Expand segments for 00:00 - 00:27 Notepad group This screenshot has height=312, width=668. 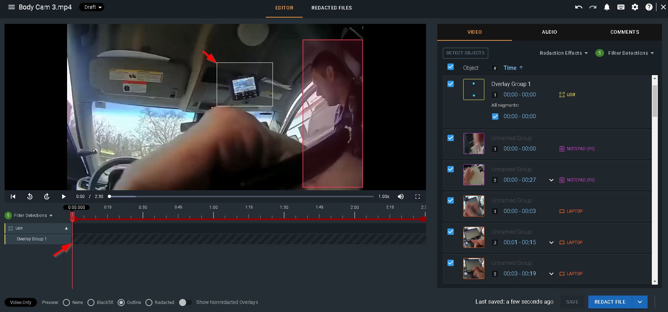[x=551, y=180]
